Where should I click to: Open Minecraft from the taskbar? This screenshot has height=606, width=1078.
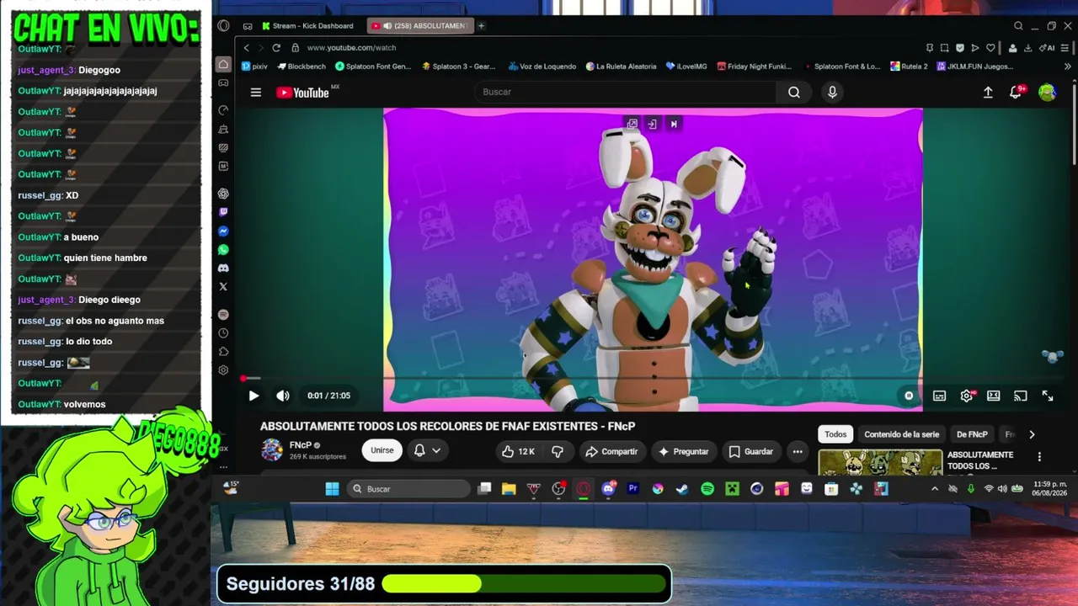(x=732, y=489)
